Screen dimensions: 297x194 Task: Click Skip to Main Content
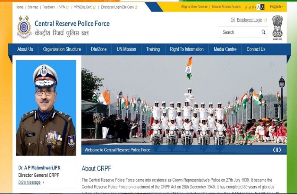pyautogui.click(x=194, y=7)
